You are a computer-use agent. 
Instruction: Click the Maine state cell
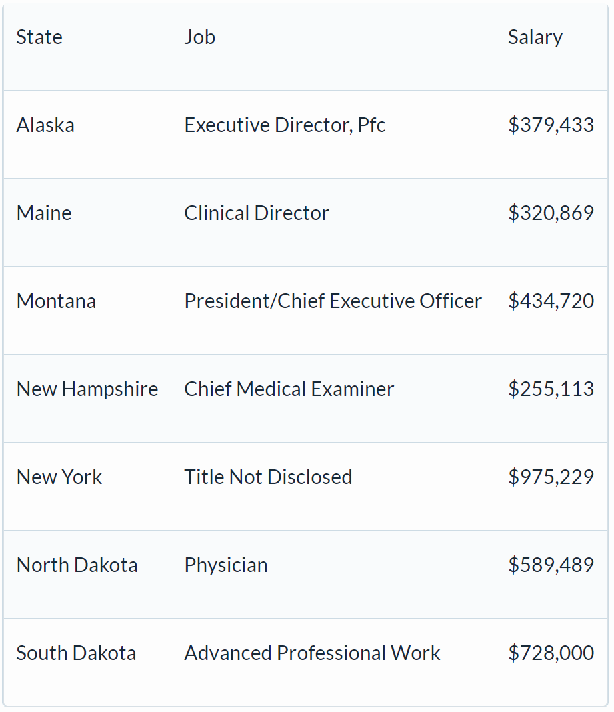click(x=44, y=213)
